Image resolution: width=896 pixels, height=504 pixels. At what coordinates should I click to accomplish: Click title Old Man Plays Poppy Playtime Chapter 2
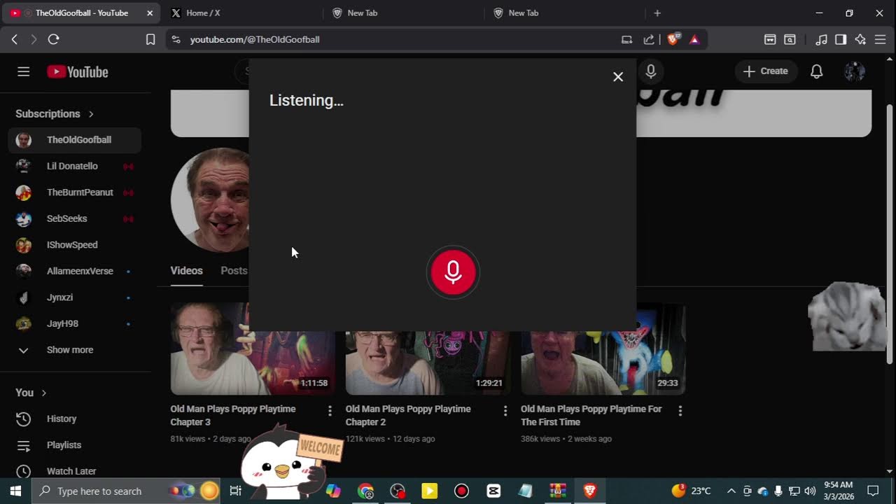click(x=408, y=415)
